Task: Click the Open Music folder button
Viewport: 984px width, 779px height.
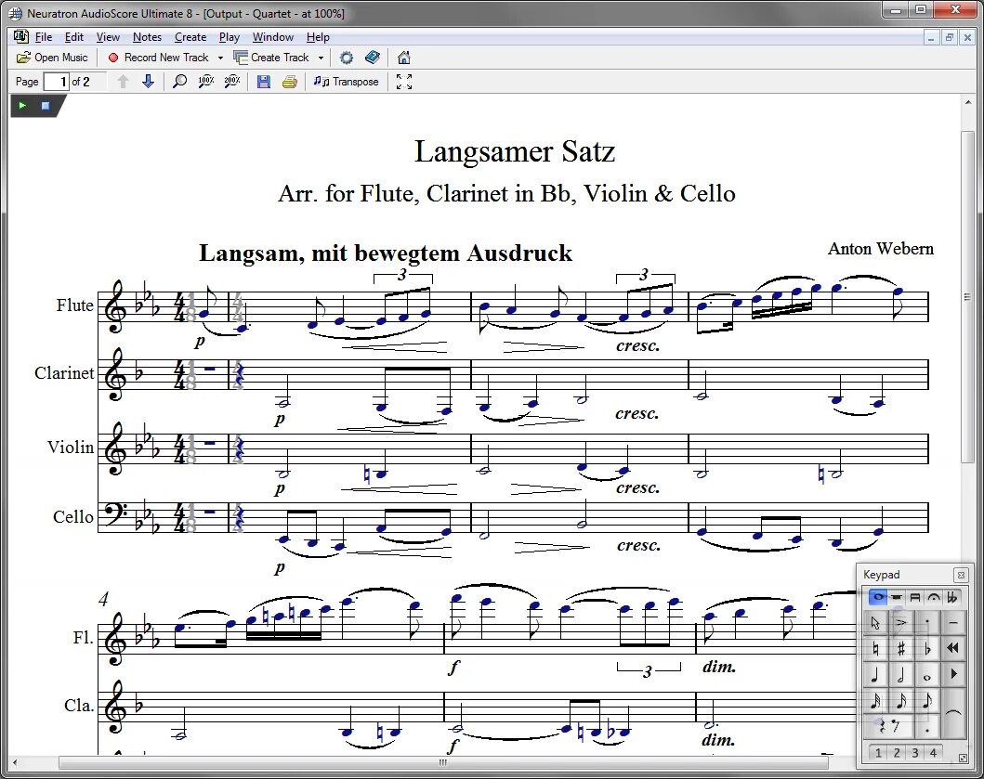Action: click(x=52, y=58)
